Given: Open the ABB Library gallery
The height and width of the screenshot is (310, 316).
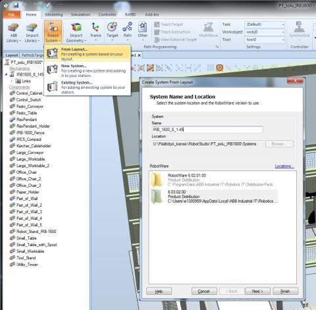Looking at the screenshot, I should click(14, 32).
